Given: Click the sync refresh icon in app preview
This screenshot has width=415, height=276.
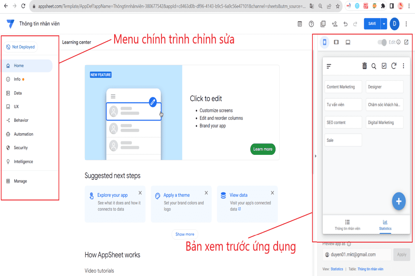Looking at the screenshot, I should coord(393,66).
